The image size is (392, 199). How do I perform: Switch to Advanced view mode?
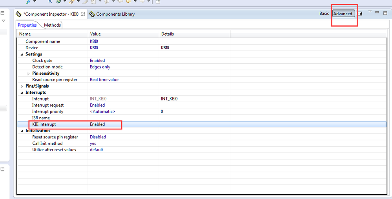click(x=343, y=14)
